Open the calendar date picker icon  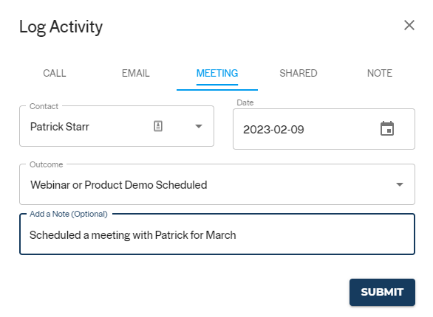pyautogui.click(x=387, y=128)
